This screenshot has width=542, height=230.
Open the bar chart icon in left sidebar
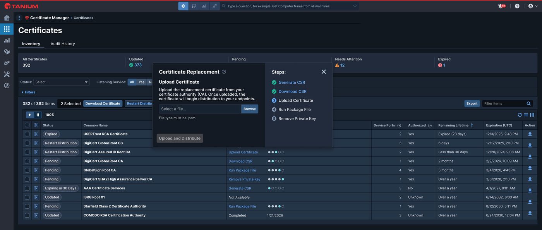(x=7, y=40)
